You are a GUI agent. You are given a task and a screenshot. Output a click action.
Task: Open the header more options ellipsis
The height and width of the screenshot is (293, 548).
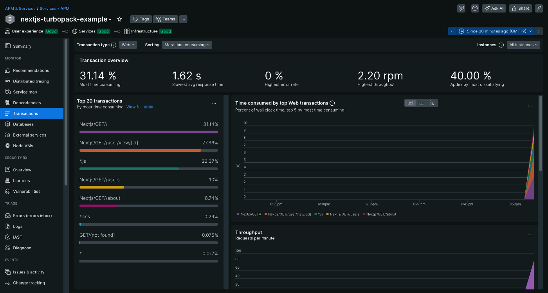coord(184,19)
